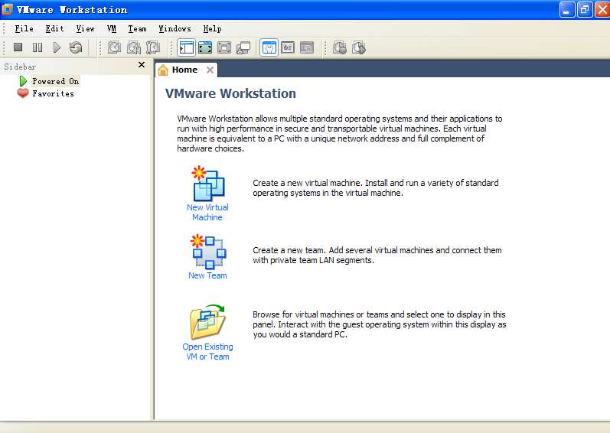Click the green Powered On arrow icon
This screenshot has height=433, width=610.
23,81
